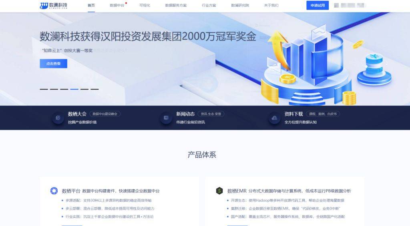Select the last carousel slide indicator
Viewport: 410px width, 226px height.
point(94,89)
